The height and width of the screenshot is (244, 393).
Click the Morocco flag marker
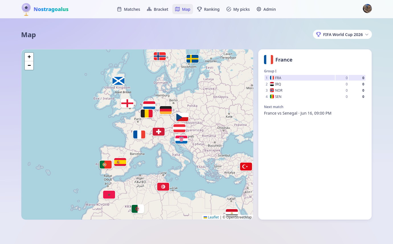(x=109, y=195)
